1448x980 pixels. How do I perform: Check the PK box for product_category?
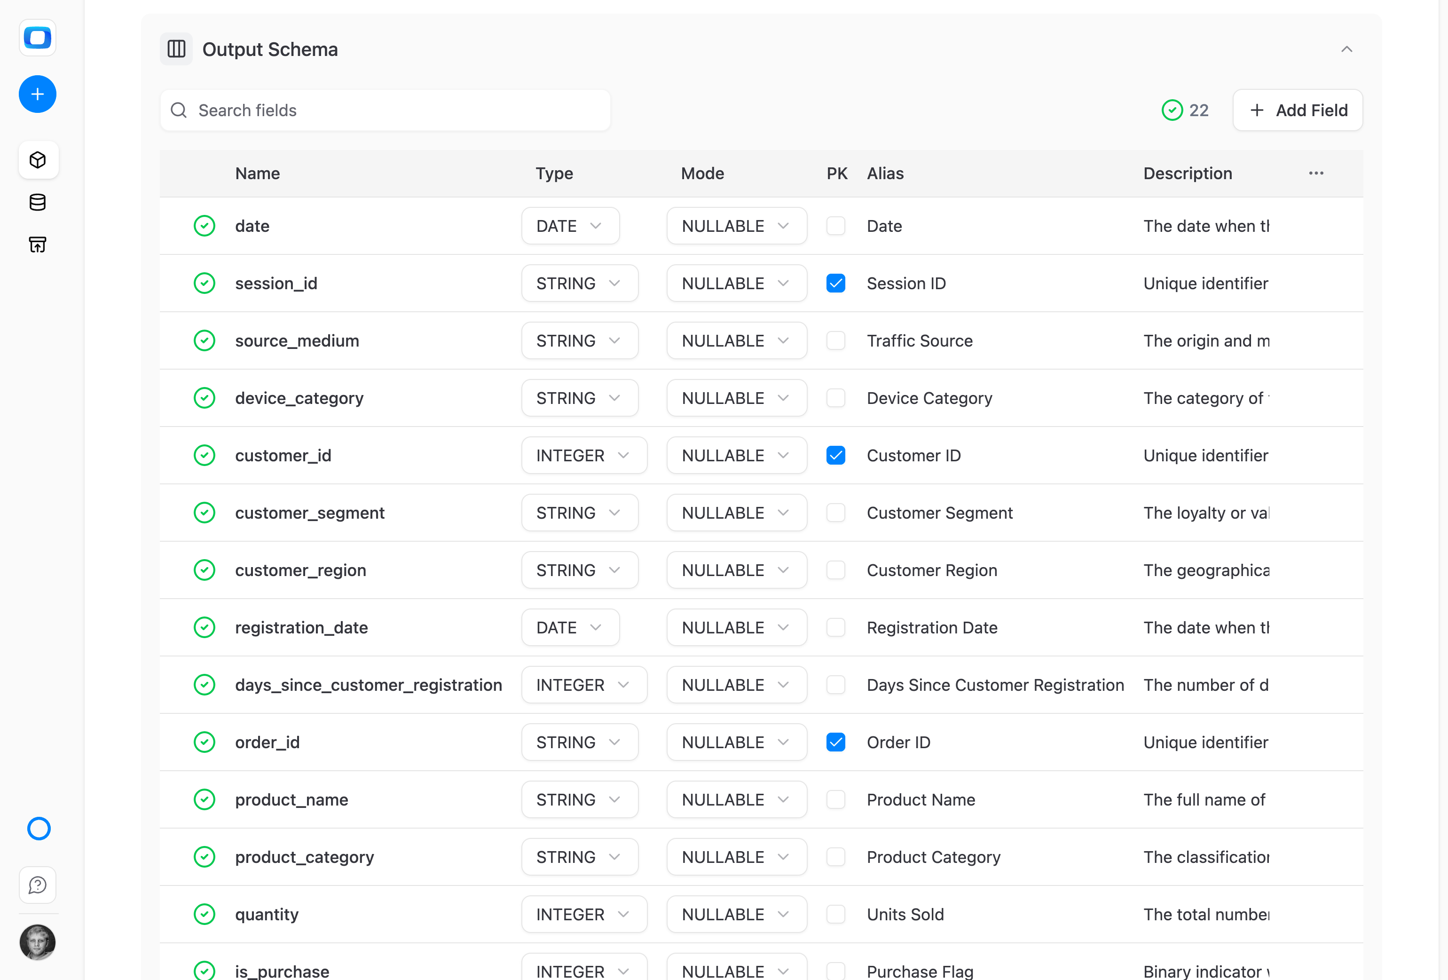click(x=835, y=857)
